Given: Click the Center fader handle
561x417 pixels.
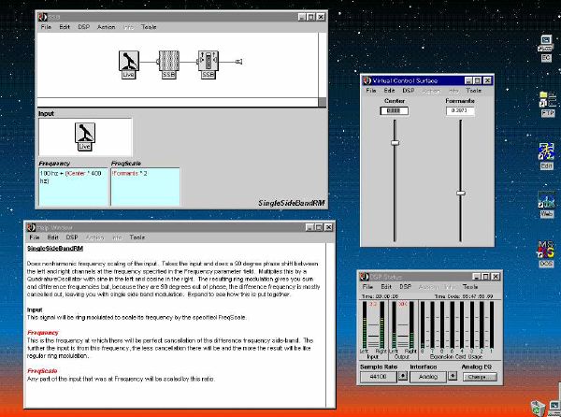Looking at the screenshot, I should (x=395, y=142).
